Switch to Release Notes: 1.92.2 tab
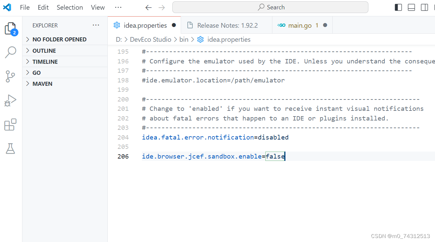 tap(227, 25)
